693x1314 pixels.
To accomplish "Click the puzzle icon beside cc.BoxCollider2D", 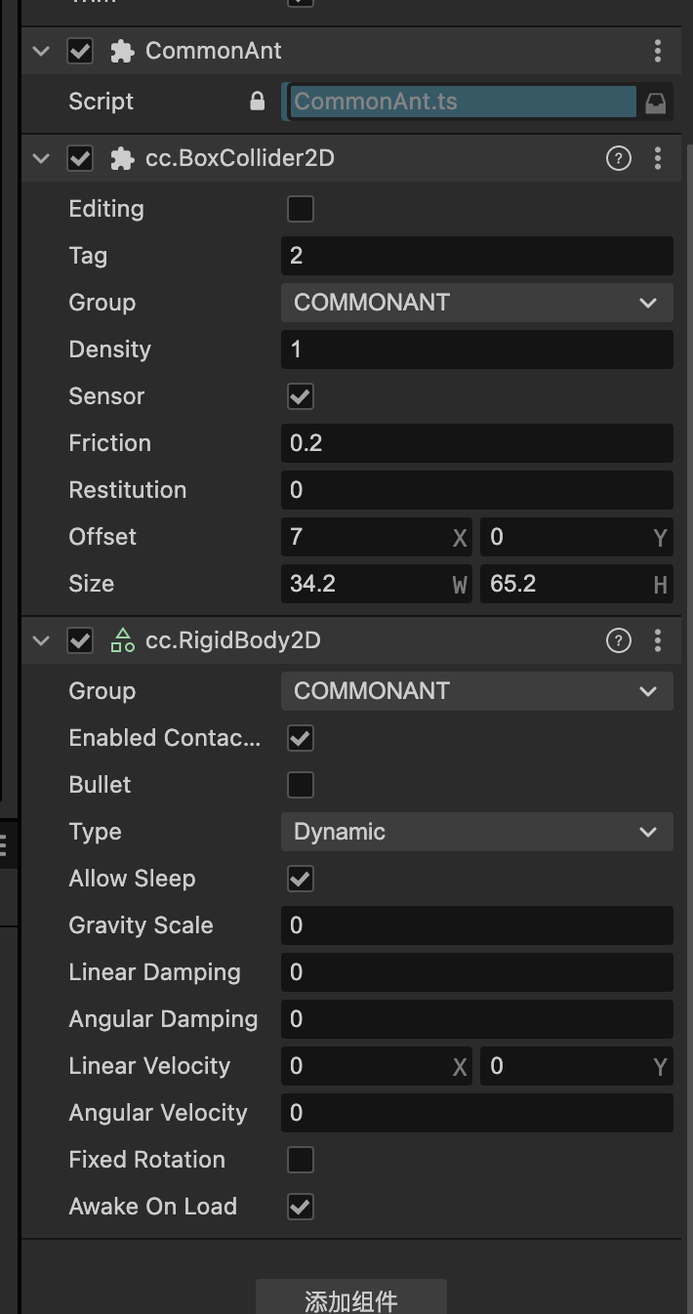I will (122, 158).
